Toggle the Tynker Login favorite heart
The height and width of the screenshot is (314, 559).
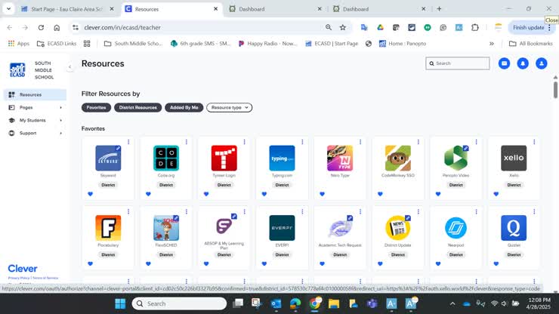pyautogui.click(x=206, y=194)
